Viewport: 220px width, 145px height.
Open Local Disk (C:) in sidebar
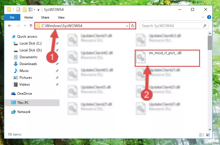(x=30, y=43)
